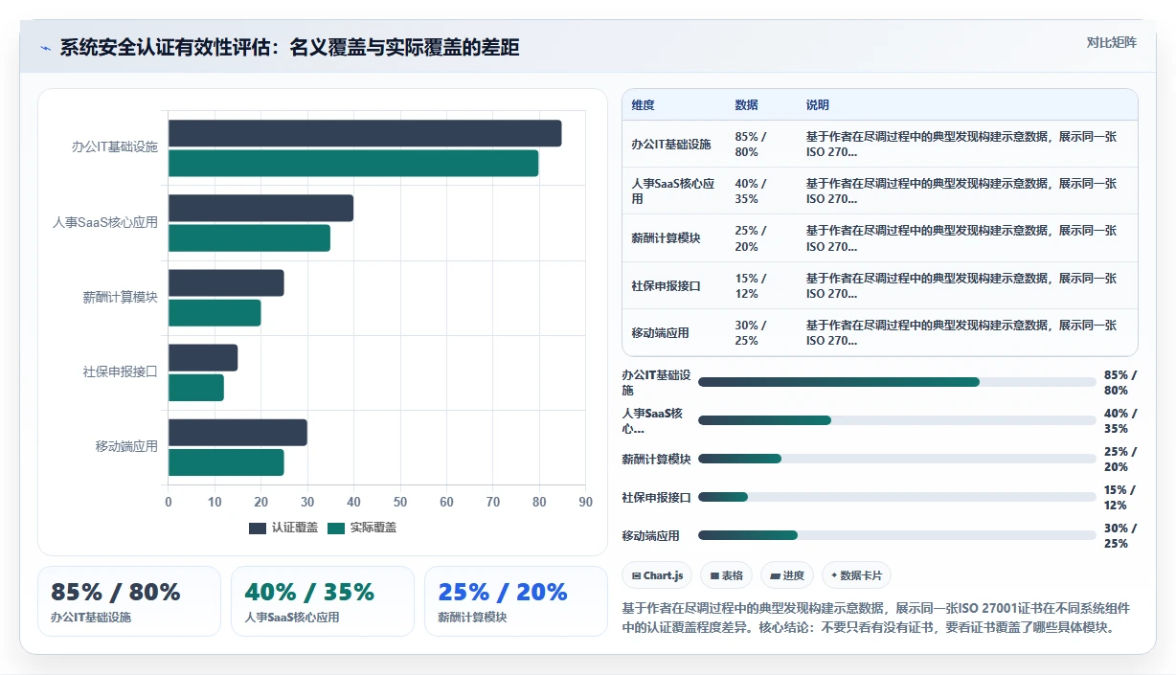Image resolution: width=1176 pixels, height=675 pixels.
Task: Click the 移动端应用 chart axis label
Action: click(126, 446)
